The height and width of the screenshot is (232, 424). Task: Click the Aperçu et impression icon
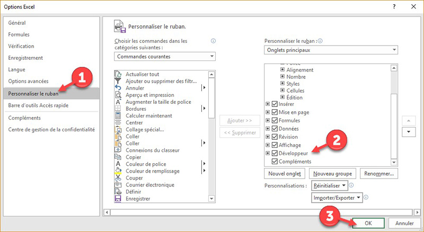click(118, 95)
